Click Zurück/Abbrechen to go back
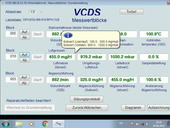Screen dimensions: 170x128 point(87,108)
